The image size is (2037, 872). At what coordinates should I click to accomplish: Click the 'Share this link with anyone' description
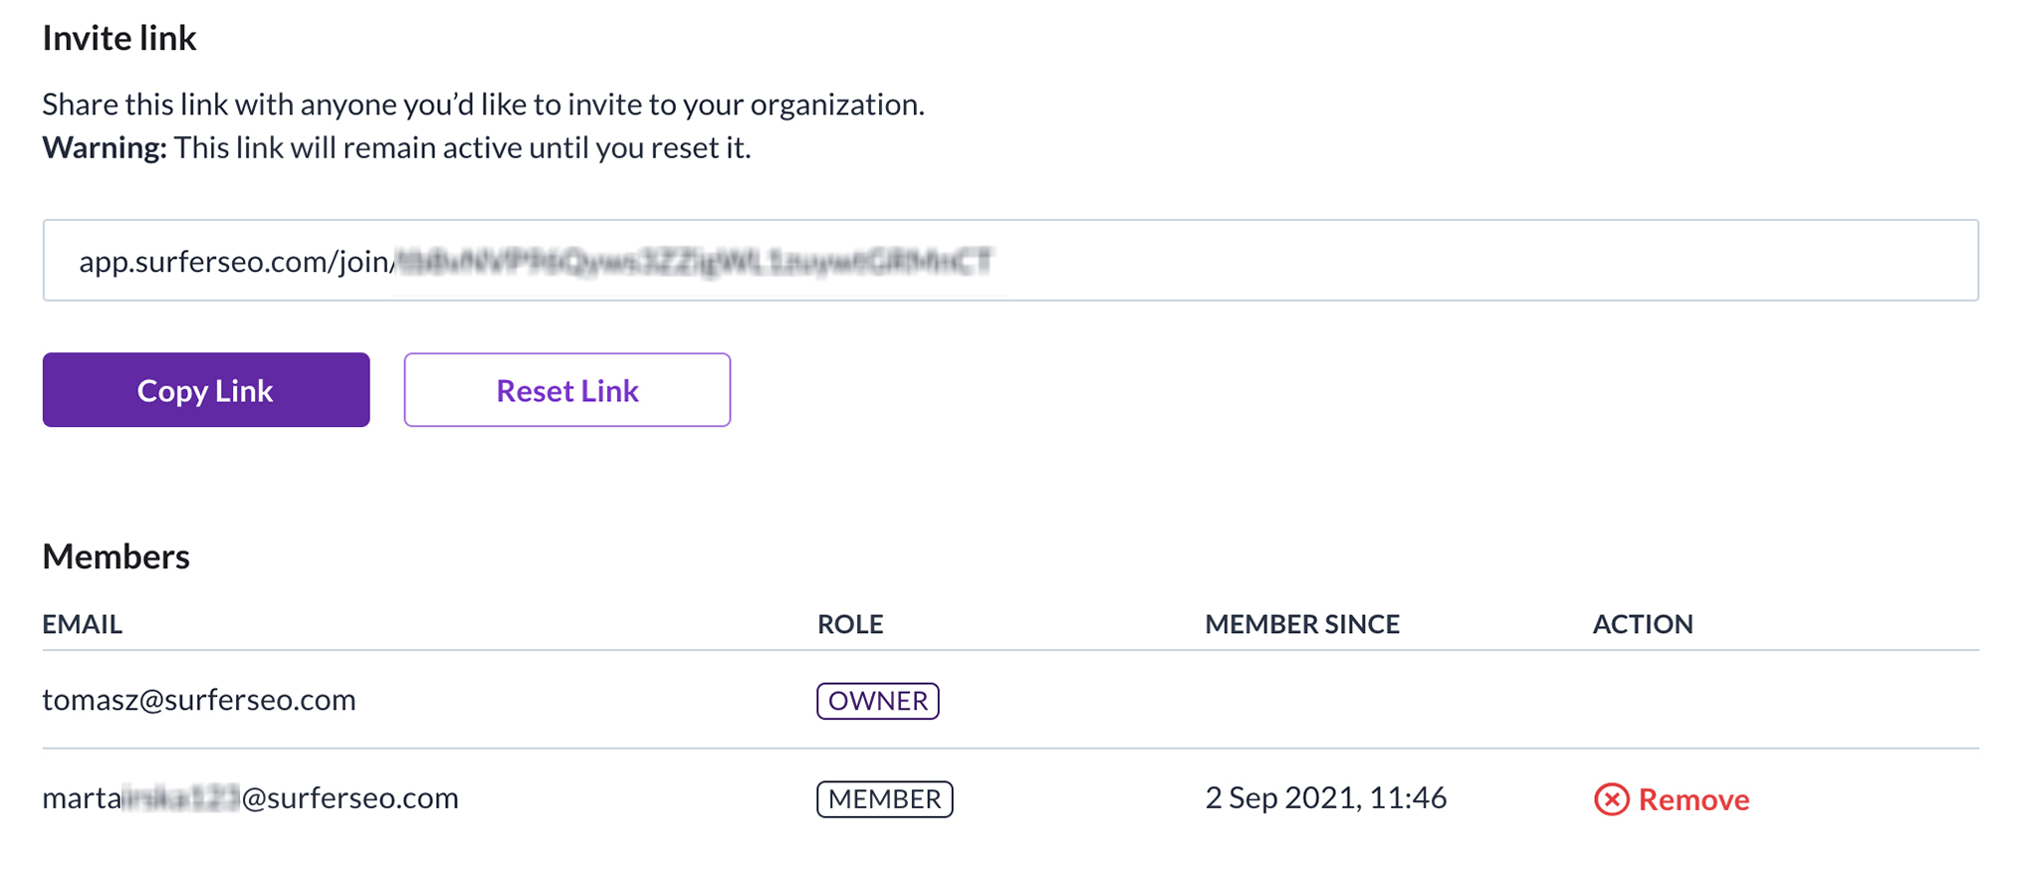[484, 105]
